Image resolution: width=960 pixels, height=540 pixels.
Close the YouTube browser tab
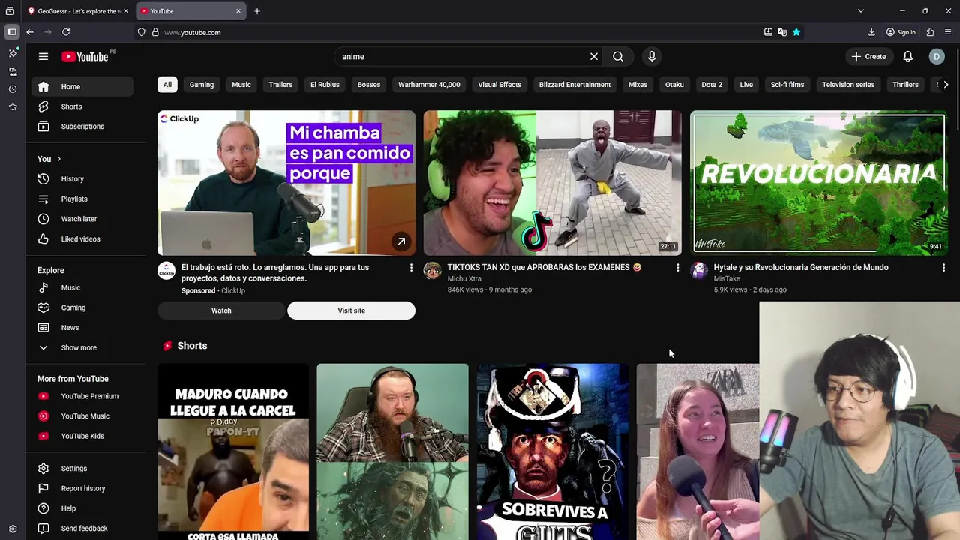(x=238, y=11)
